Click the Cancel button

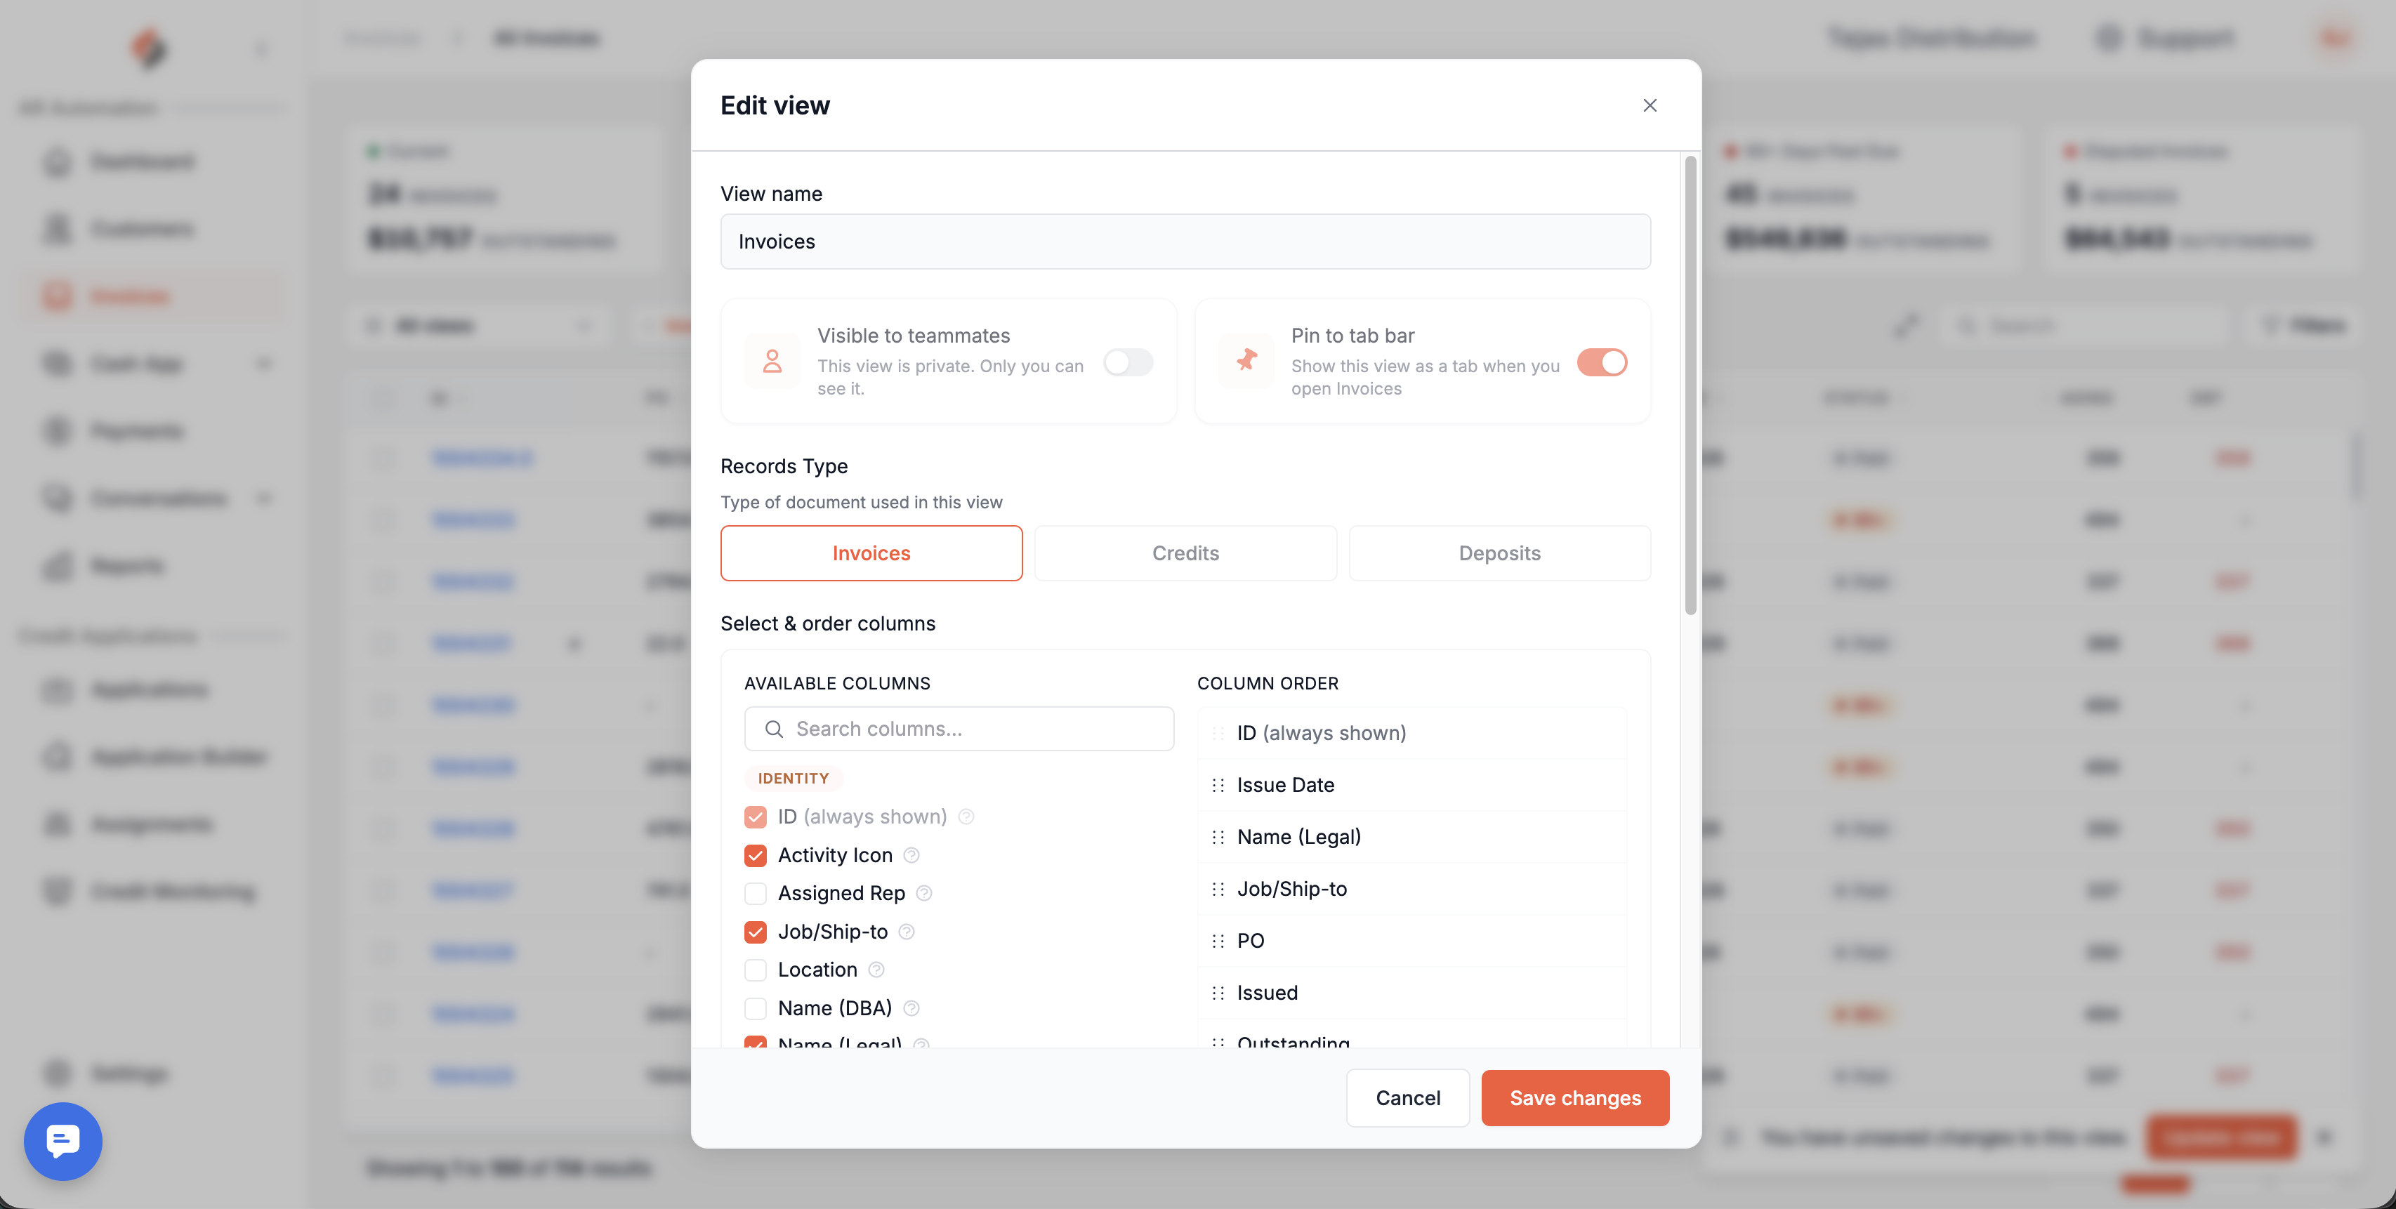pos(1407,1098)
